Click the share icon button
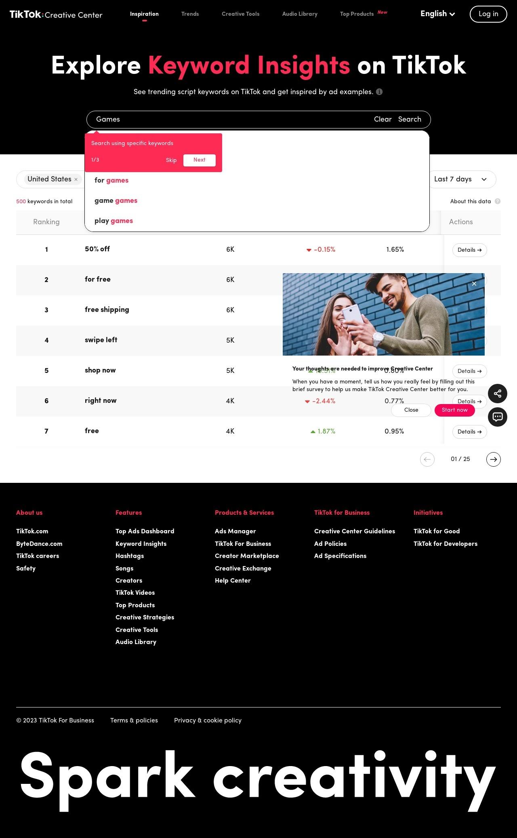This screenshot has width=517, height=838. [x=498, y=394]
